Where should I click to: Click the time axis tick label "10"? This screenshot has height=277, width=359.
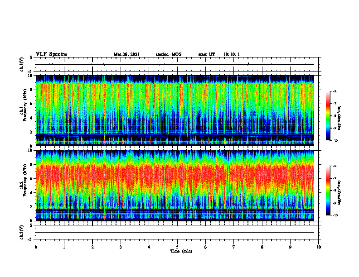319,247
